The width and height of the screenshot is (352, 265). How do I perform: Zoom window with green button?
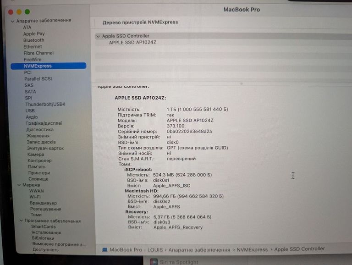27,11
